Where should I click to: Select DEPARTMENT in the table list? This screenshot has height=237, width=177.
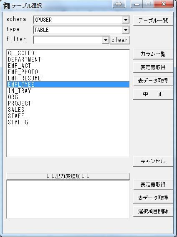(68, 59)
